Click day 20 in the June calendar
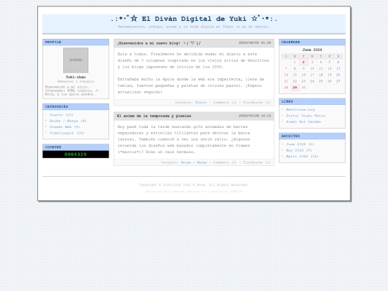 pos(338,75)
